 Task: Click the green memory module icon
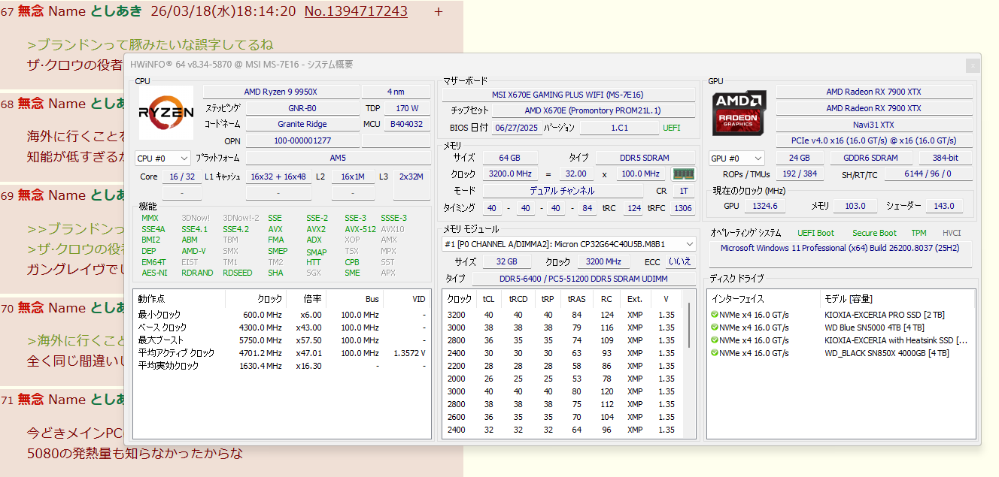682,174
